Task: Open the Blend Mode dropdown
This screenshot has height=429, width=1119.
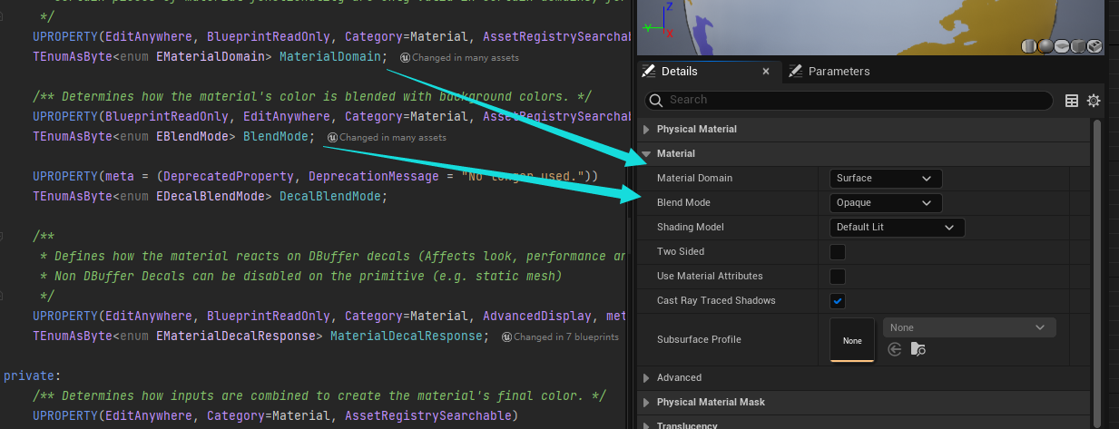Action: pyautogui.click(x=886, y=203)
